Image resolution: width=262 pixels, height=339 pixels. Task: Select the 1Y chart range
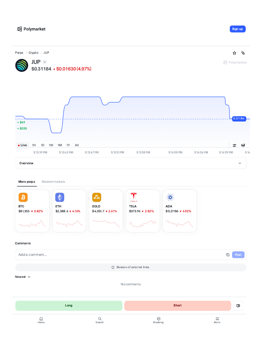click(x=68, y=145)
